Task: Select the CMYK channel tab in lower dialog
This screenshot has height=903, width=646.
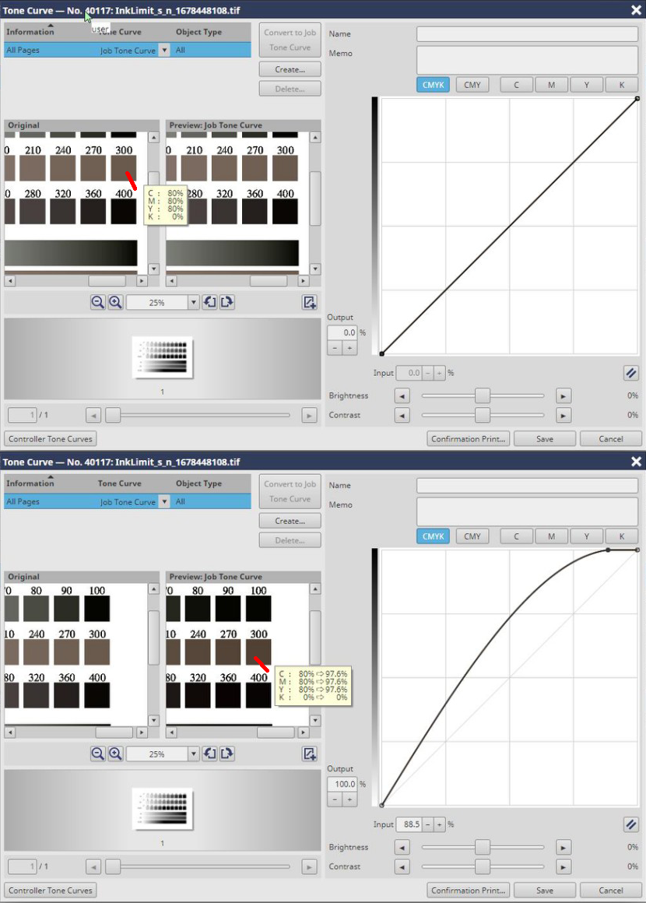Action: 433,536
